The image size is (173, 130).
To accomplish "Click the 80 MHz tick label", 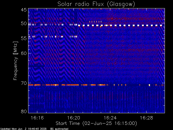I will click(x=24, y=111).
